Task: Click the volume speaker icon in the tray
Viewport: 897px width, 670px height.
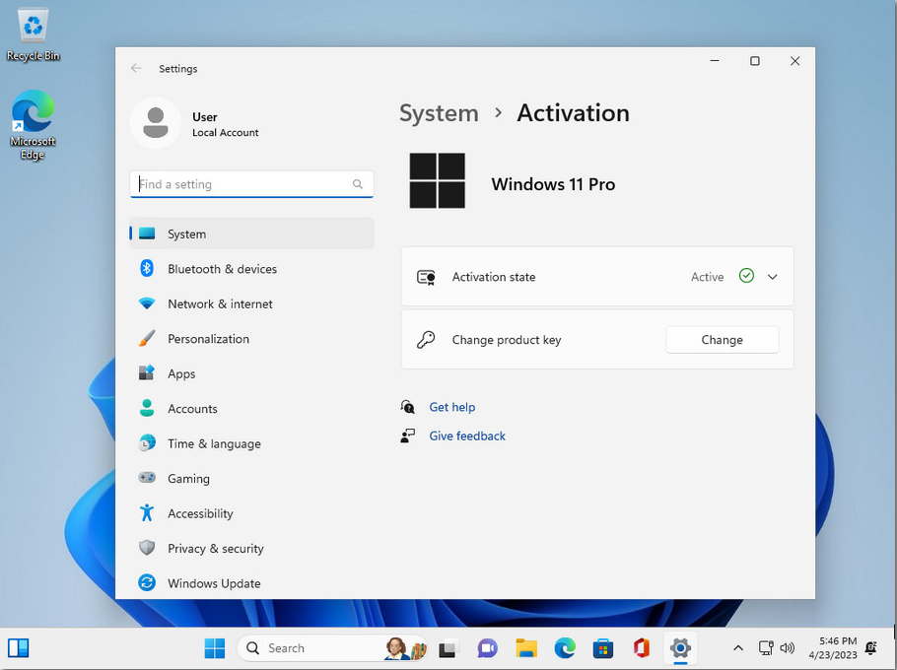Action: tap(788, 648)
